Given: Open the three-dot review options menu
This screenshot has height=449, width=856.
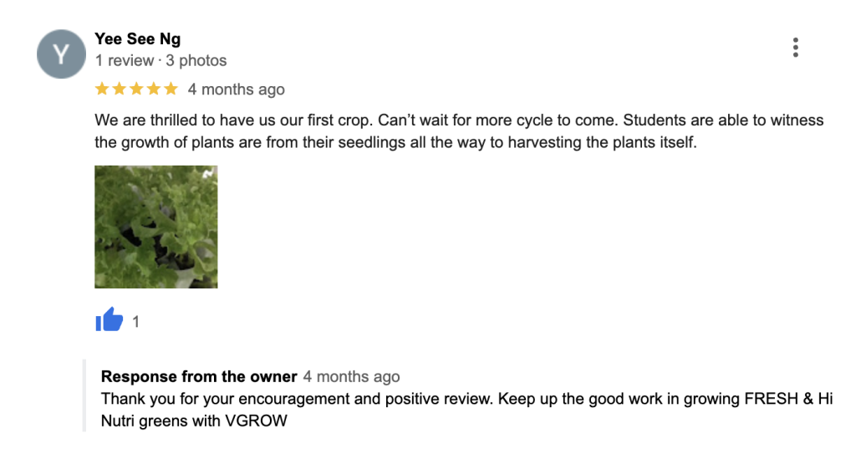Looking at the screenshot, I should 795,48.
